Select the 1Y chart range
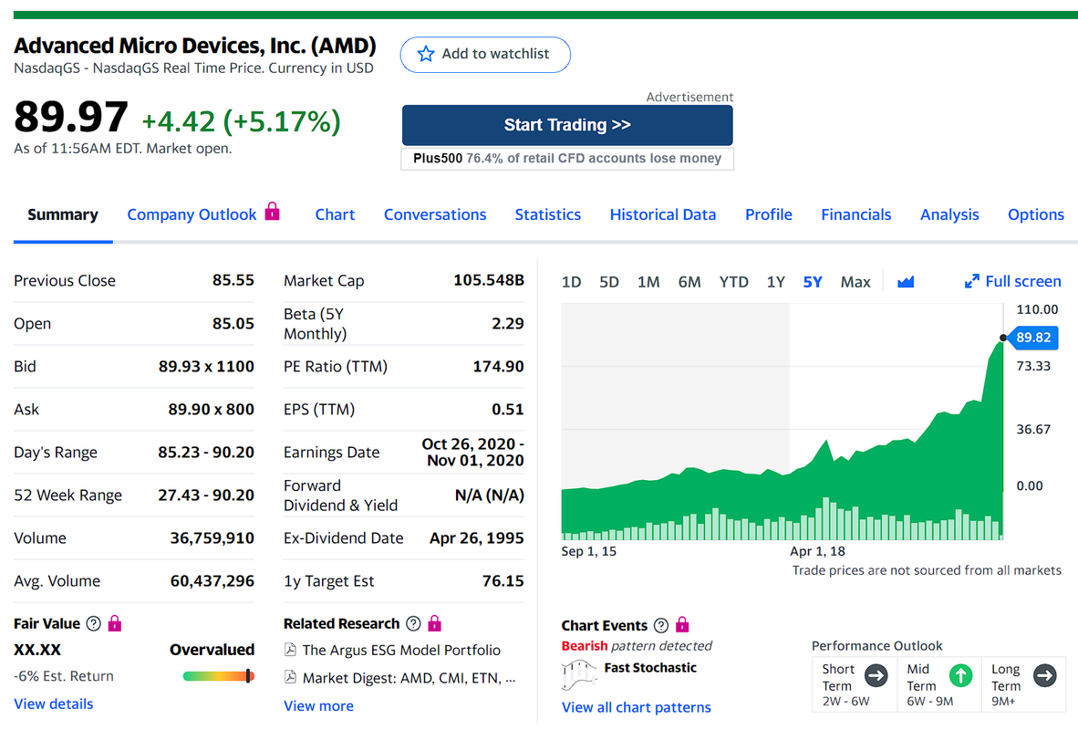Screen dimensions: 1078x730 tap(775, 282)
